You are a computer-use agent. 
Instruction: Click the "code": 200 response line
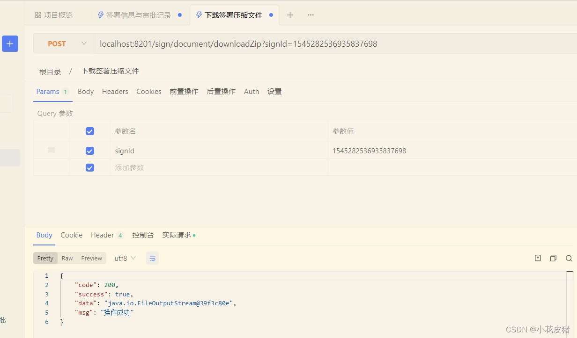pos(97,285)
